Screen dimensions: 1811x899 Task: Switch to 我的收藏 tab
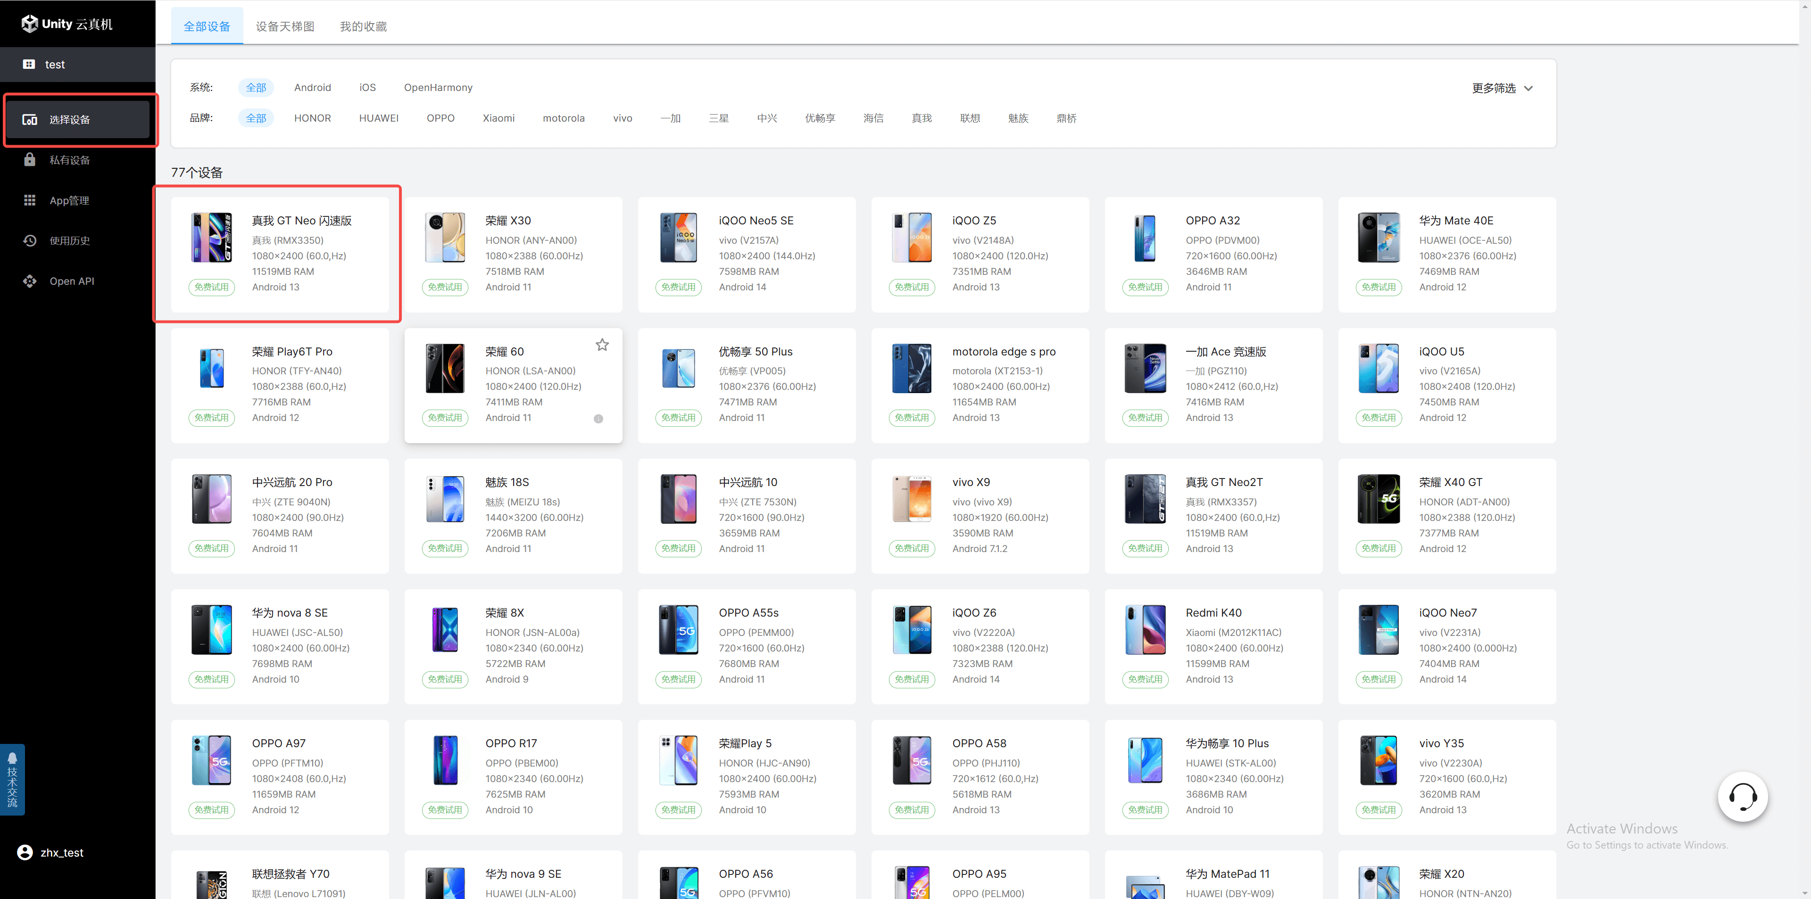(363, 26)
